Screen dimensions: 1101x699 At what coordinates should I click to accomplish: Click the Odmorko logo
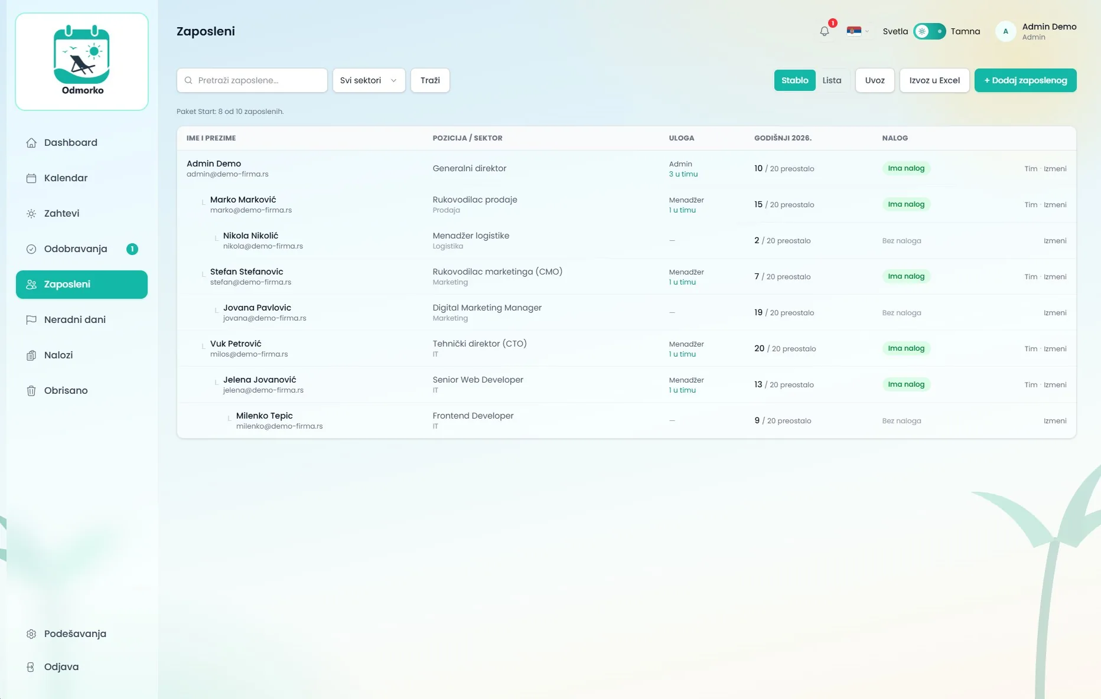point(82,61)
